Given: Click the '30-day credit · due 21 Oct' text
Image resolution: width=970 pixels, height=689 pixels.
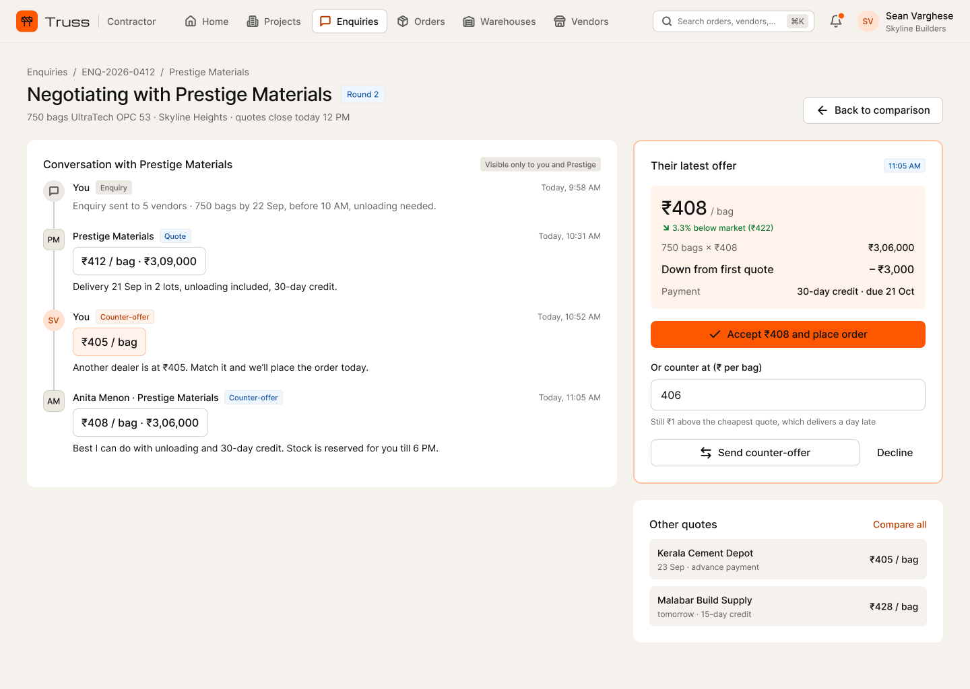Looking at the screenshot, I should coord(855,291).
